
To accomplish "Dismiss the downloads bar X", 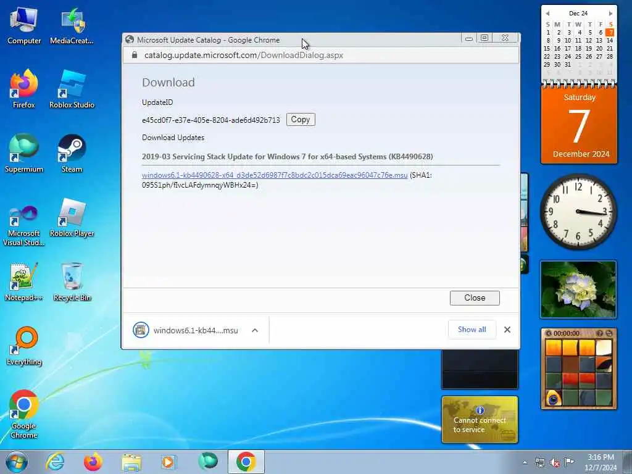I will pyautogui.click(x=507, y=330).
